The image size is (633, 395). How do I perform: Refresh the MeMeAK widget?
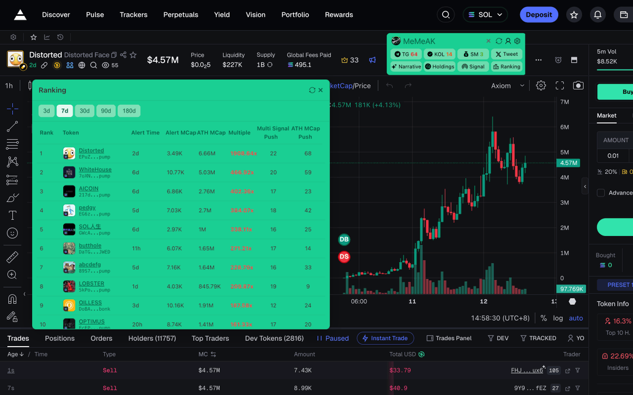pos(499,41)
